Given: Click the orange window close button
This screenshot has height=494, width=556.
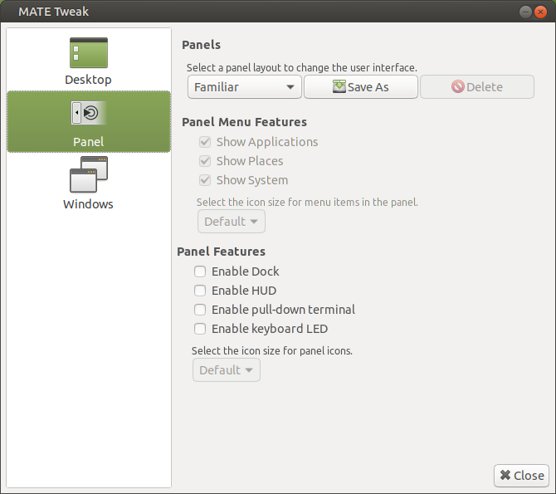Looking at the screenshot, I should point(541,12).
